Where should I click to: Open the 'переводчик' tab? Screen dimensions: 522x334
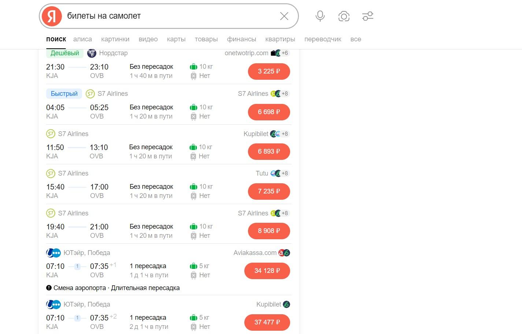tap(322, 39)
